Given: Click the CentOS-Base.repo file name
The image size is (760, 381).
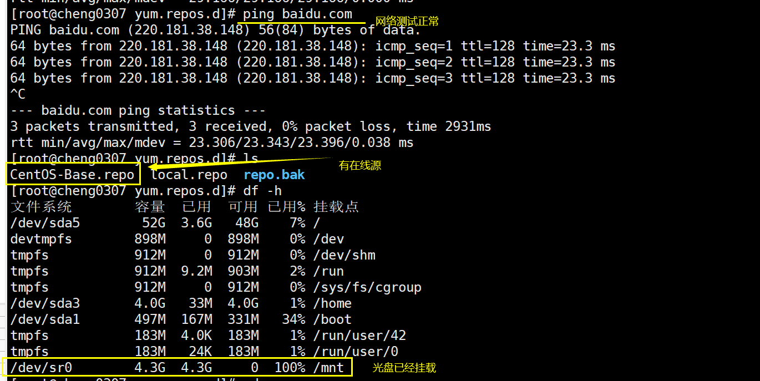Looking at the screenshot, I should pyautogui.click(x=72, y=175).
